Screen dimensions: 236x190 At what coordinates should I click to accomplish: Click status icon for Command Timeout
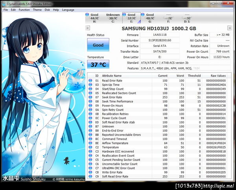[90, 139]
